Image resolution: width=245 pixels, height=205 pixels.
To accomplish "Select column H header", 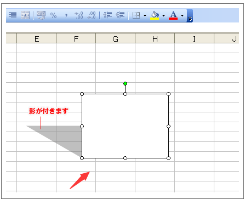I will tap(155, 38).
